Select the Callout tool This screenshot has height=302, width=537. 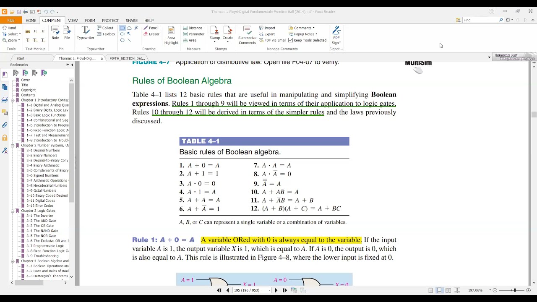point(105,28)
